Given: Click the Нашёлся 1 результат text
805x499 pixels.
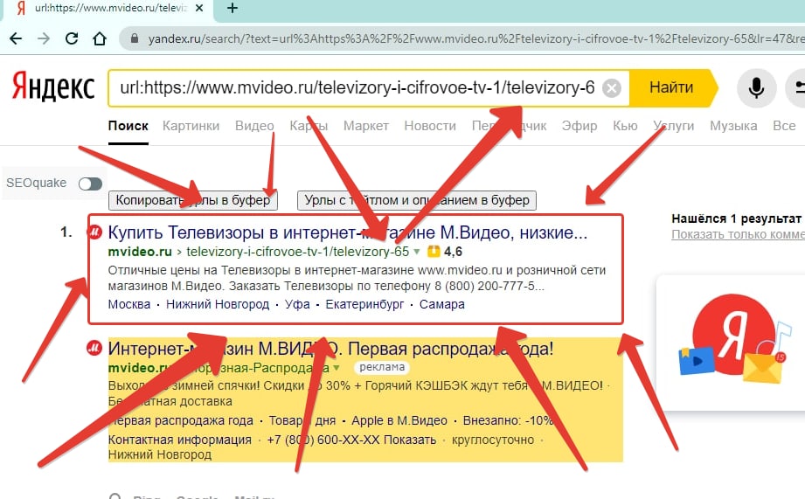Looking at the screenshot, I should tap(736, 218).
